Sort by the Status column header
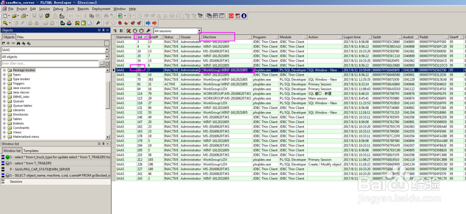 (171, 37)
